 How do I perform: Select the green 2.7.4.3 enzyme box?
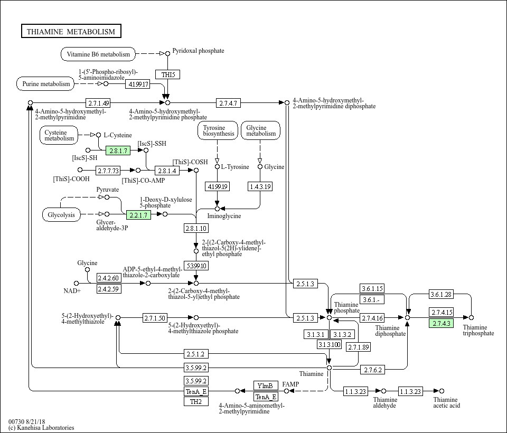coord(441,323)
